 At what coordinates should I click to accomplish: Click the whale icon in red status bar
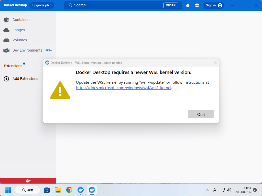(28, 180)
